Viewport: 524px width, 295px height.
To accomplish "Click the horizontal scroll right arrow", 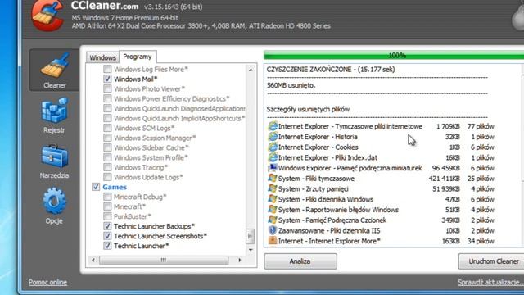I will click(240, 260).
